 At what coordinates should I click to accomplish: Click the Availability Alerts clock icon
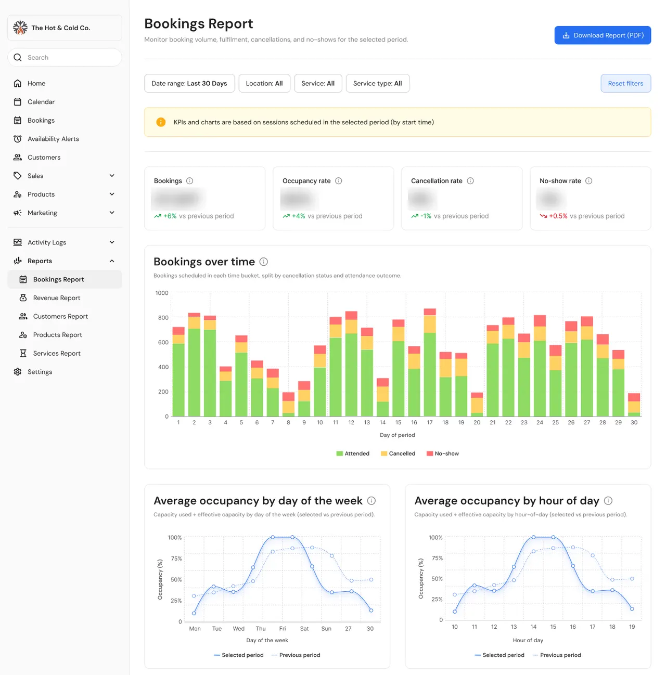pos(18,139)
